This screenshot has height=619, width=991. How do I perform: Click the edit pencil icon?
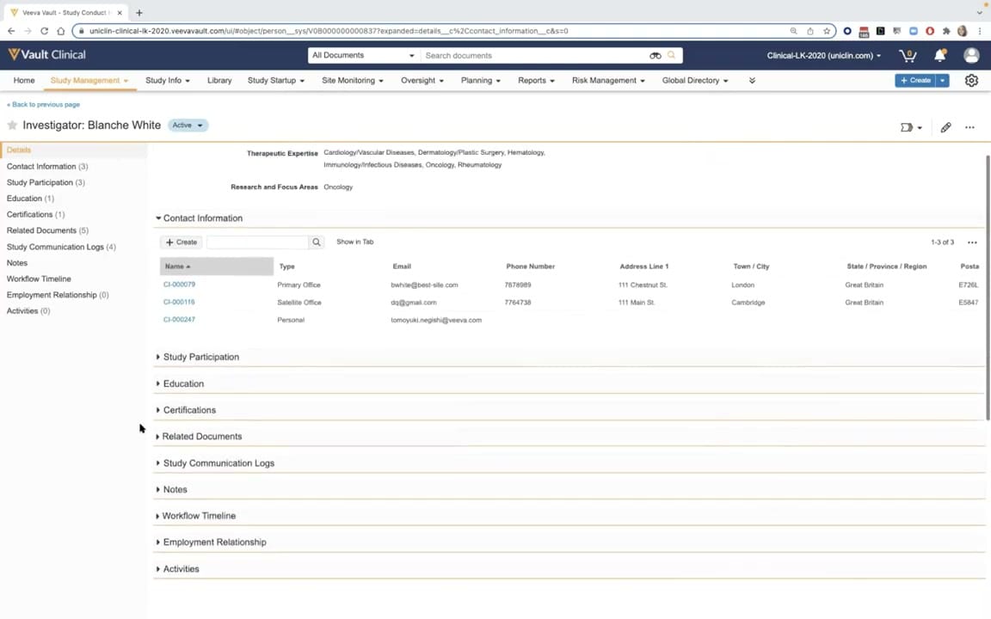coord(945,127)
